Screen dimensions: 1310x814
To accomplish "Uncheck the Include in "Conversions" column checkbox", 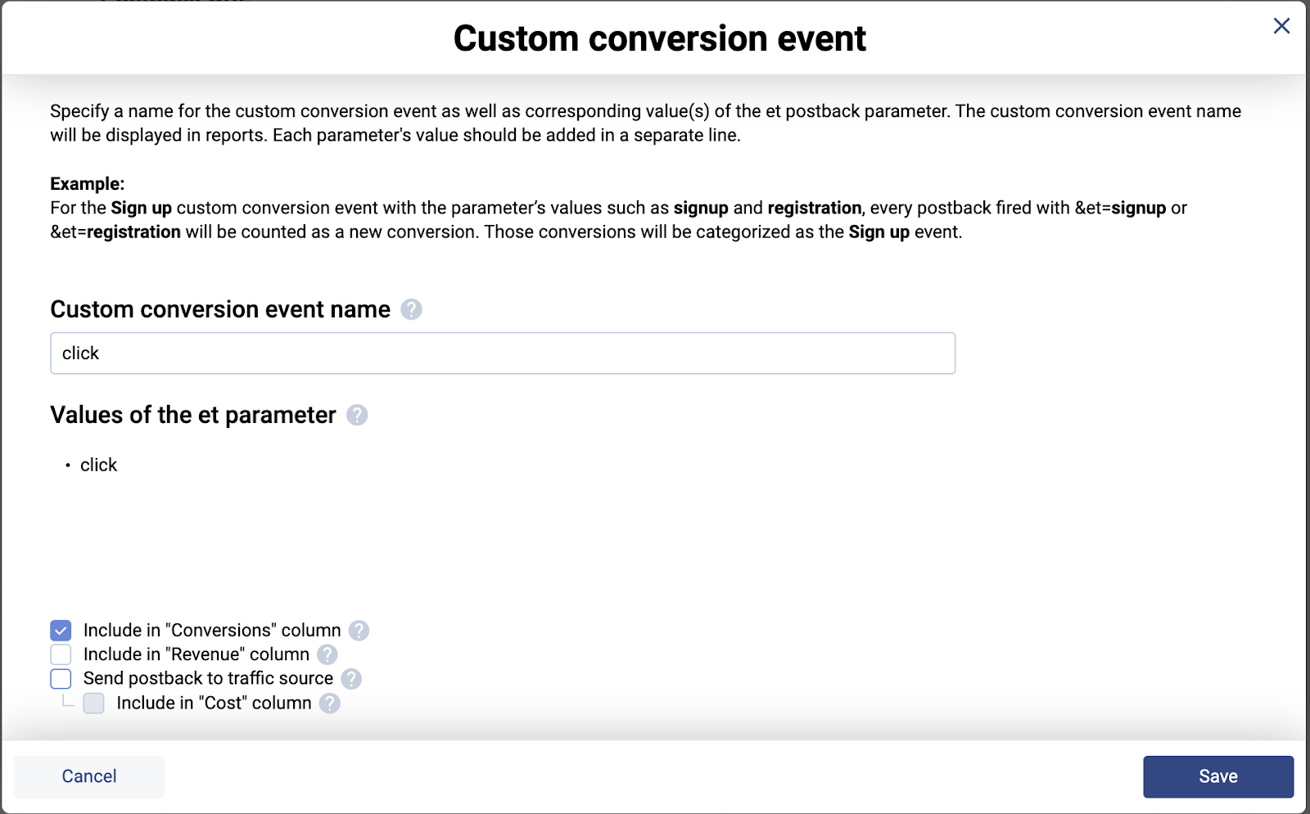I will click(61, 631).
